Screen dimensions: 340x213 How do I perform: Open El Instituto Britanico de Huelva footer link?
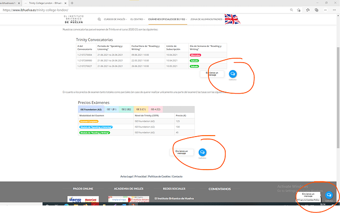[174, 199]
